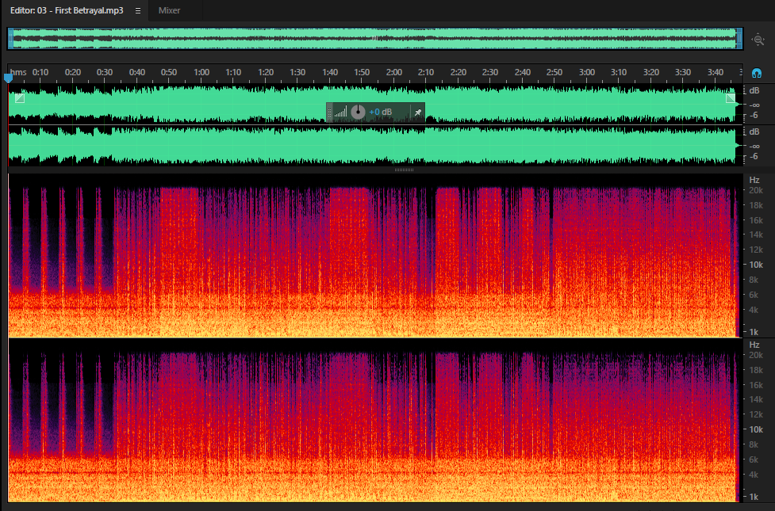Switch to the Mixer tab

click(x=169, y=10)
